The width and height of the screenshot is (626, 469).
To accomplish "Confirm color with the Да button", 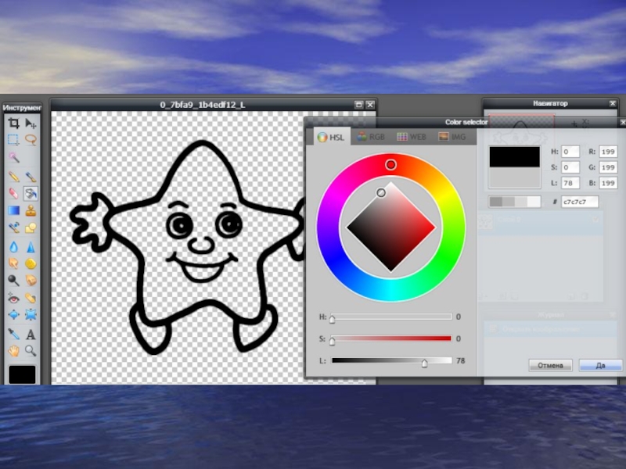I will pyautogui.click(x=600, y=365).
